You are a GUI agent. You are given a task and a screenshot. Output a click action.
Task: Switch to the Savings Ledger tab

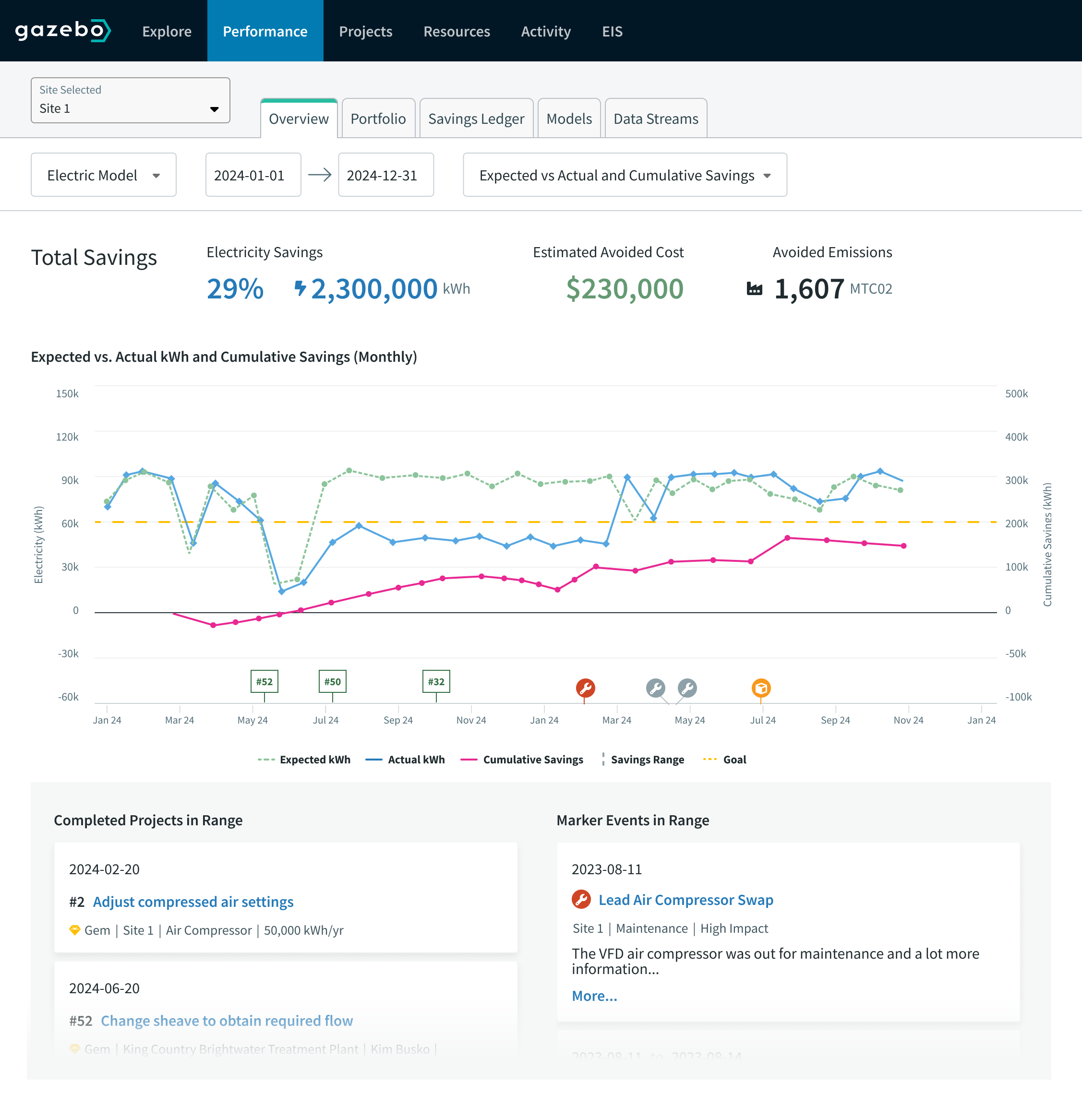pos(476,119)
